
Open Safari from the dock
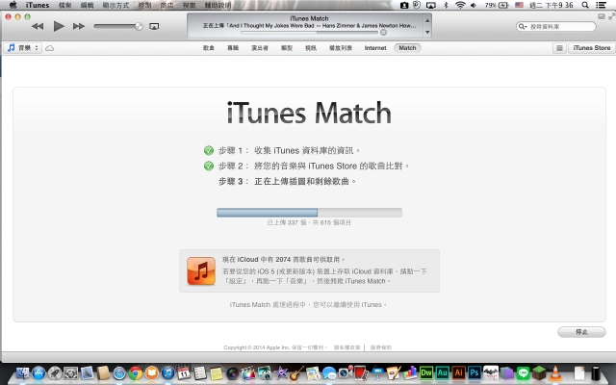(x=119, y=372)
